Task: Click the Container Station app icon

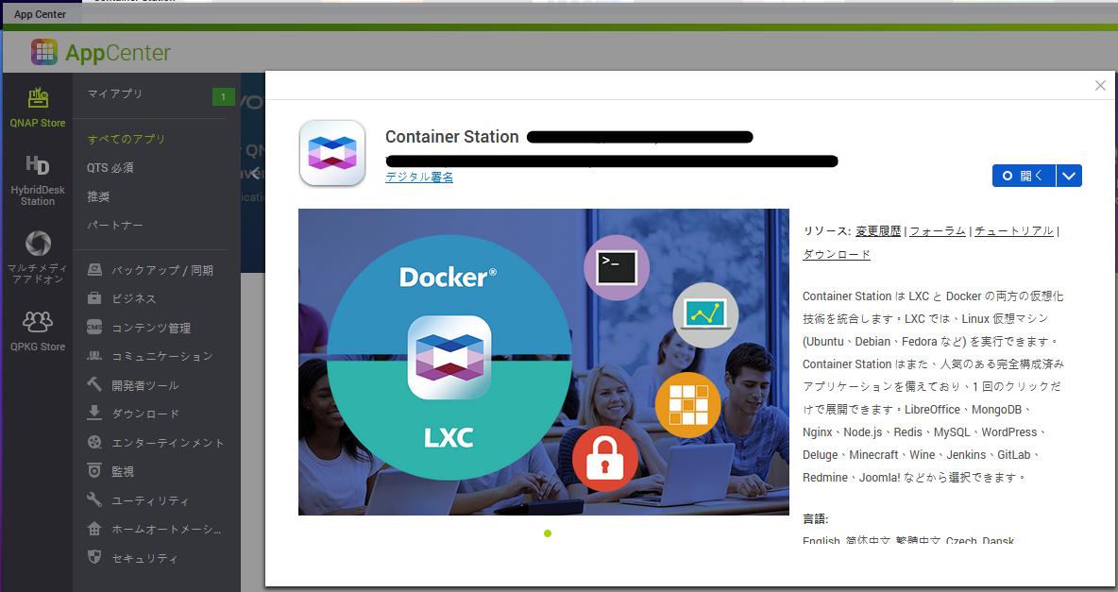Action: [x=332, y=153]
